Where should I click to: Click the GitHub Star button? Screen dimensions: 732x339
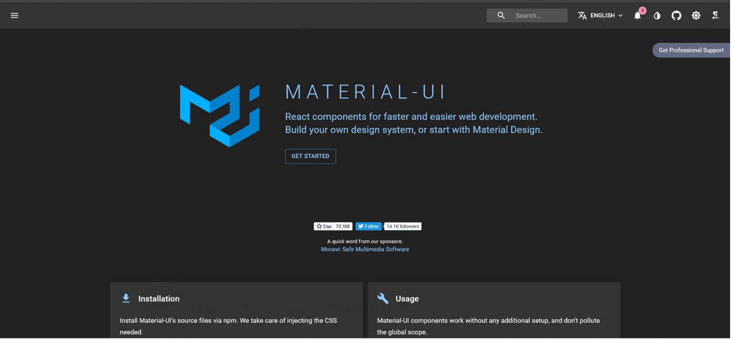tap(324, 226)
